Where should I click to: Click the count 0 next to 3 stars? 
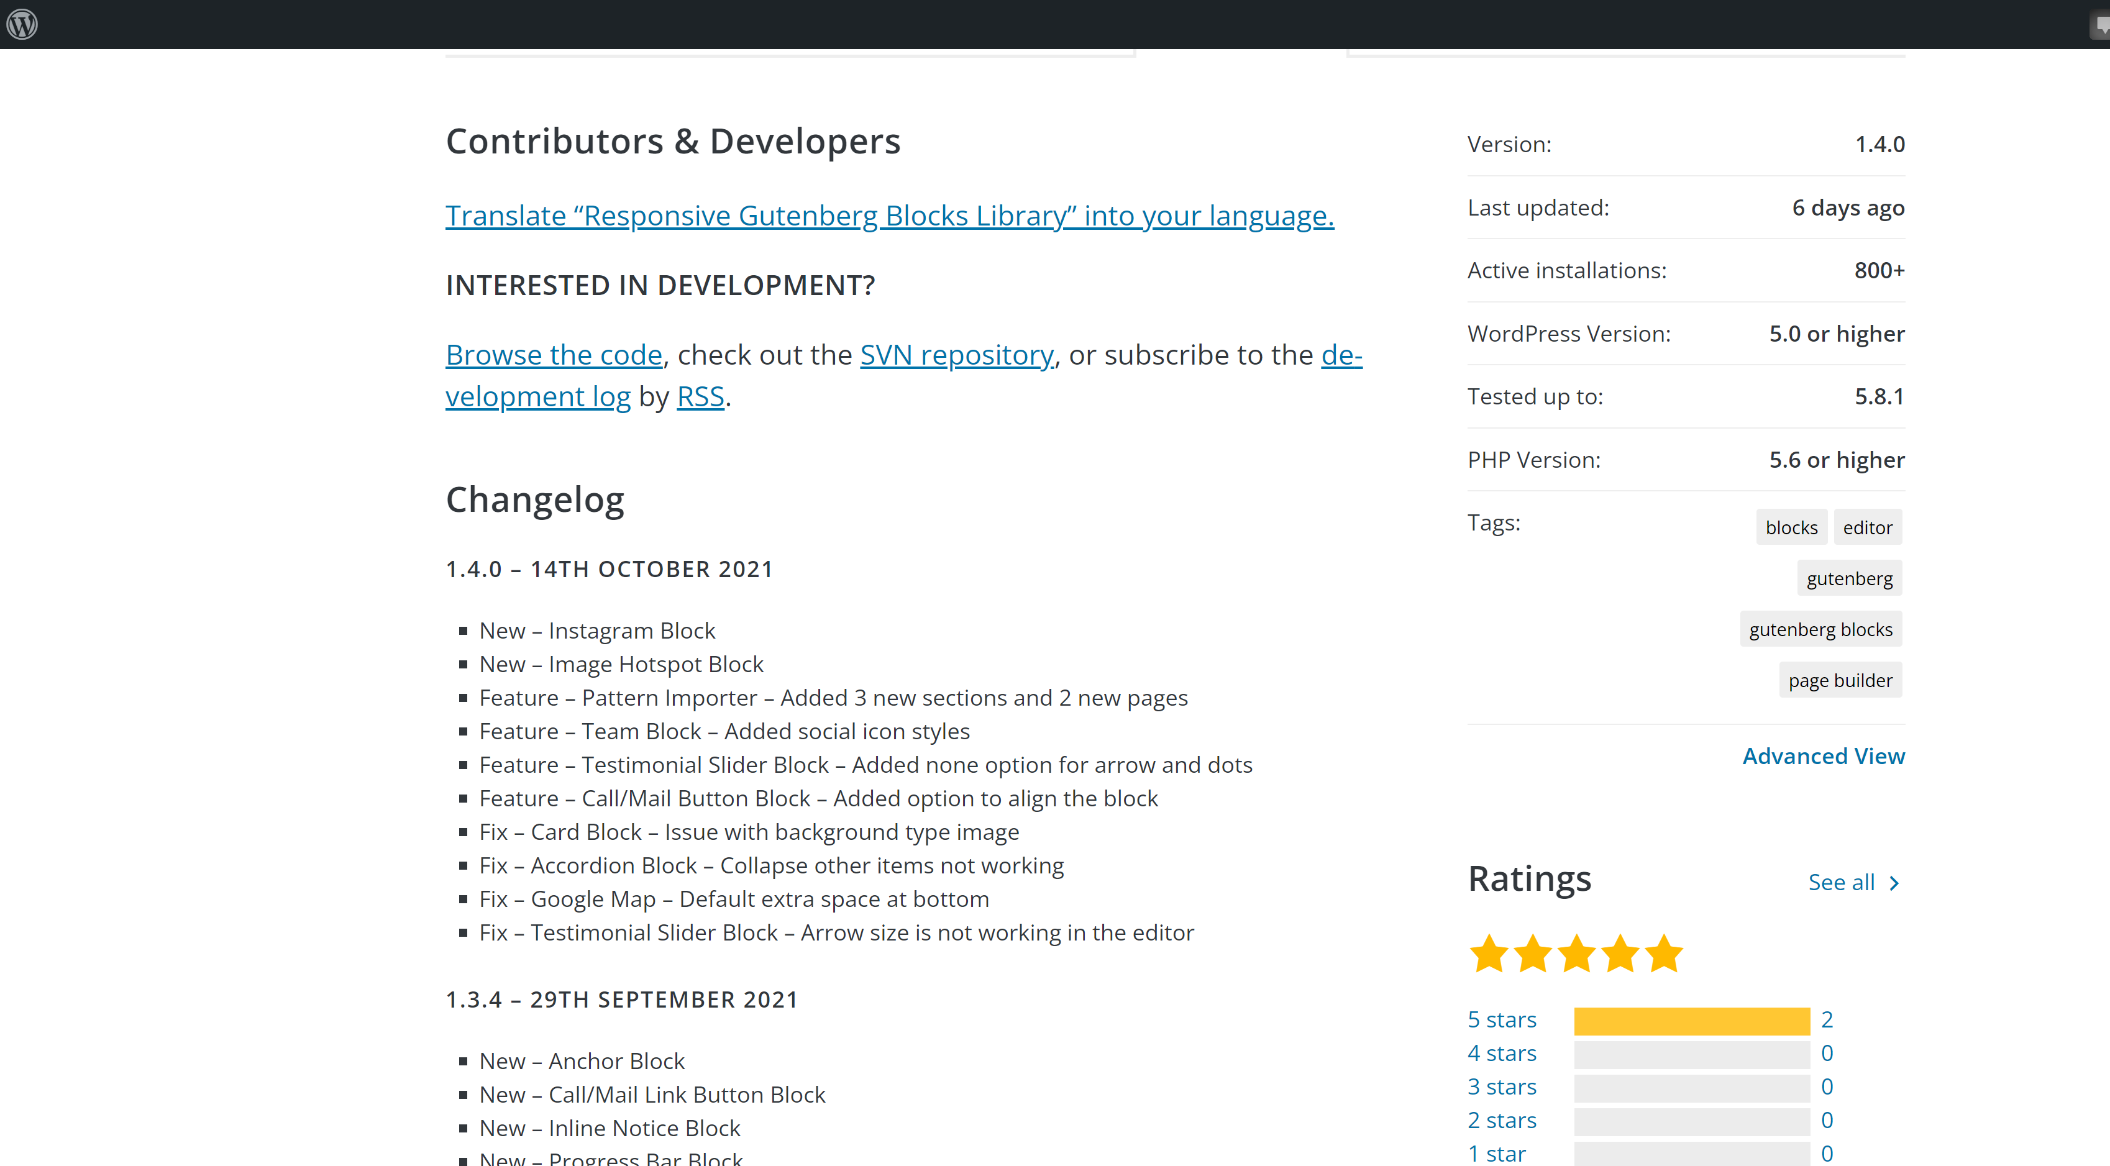[x=1827, y=1087]
